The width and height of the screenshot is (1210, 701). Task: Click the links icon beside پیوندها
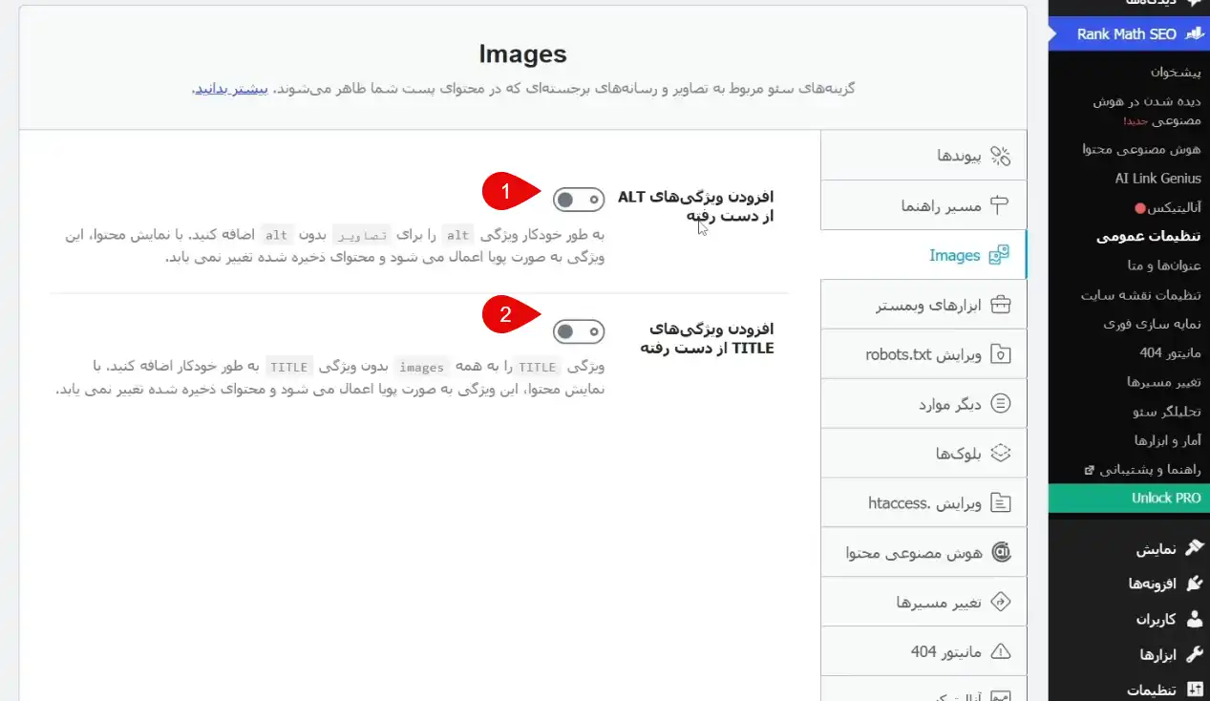1000,156
